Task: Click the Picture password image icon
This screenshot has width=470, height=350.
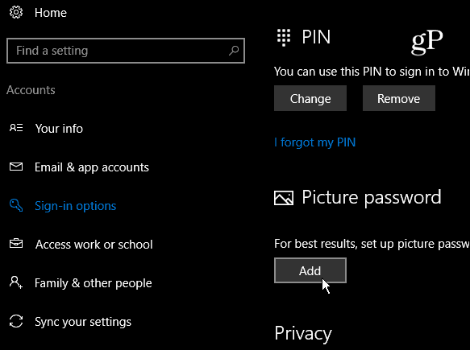Action: (x=284, y=198)
